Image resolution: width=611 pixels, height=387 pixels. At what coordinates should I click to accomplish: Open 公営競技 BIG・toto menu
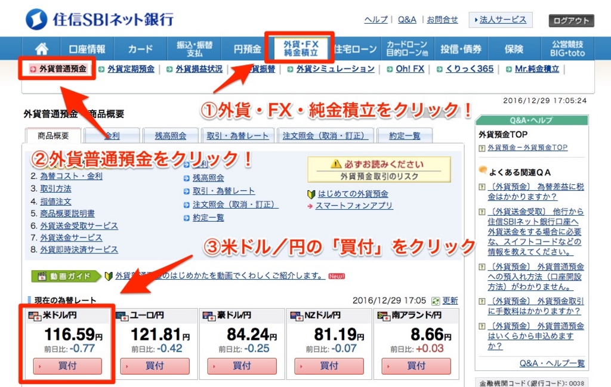tap(567, 49)
